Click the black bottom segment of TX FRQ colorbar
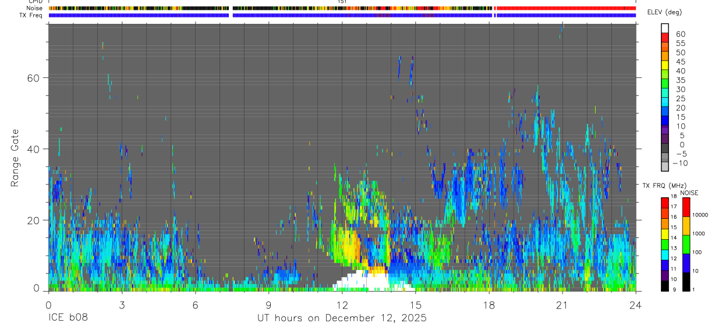 [665, 286]
